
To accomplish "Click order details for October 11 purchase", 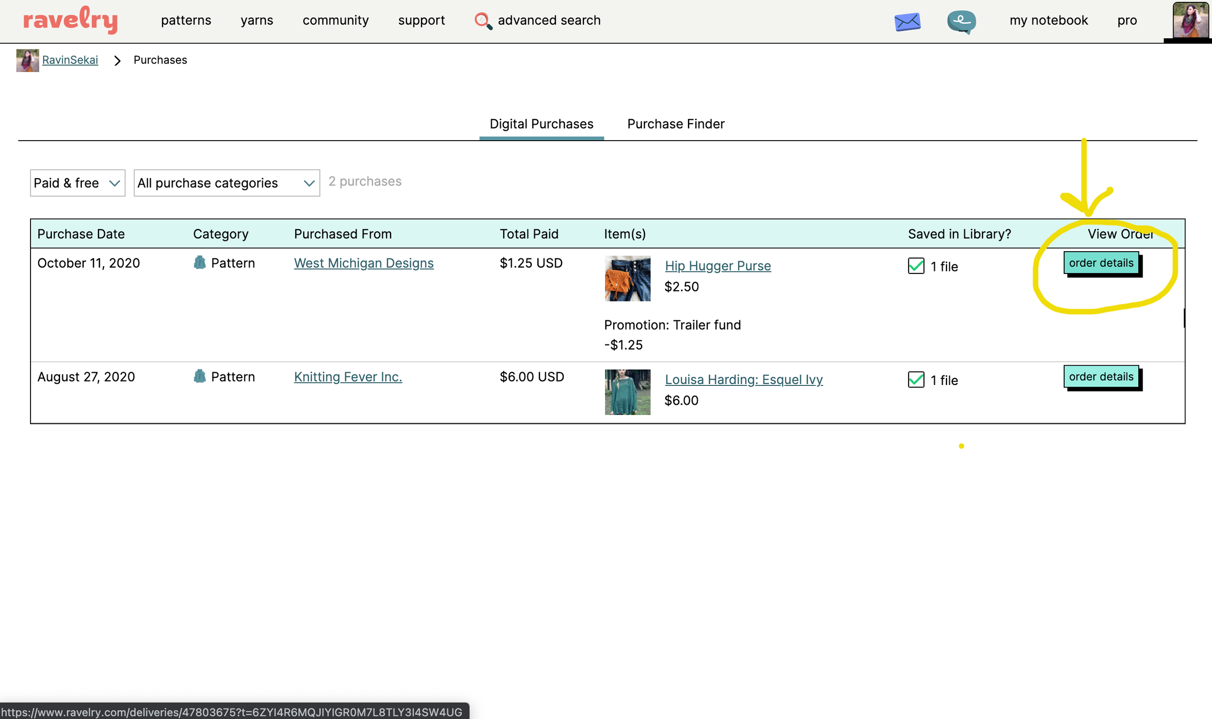I will pyautogui.click(x=1101, y=263).
